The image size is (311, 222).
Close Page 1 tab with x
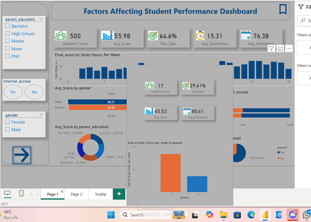tap(62, 192)
